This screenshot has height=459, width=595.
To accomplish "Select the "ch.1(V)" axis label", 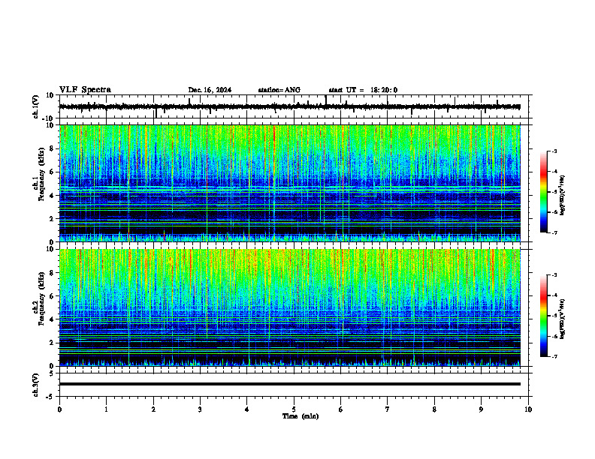I will click(x=36, y=106).
